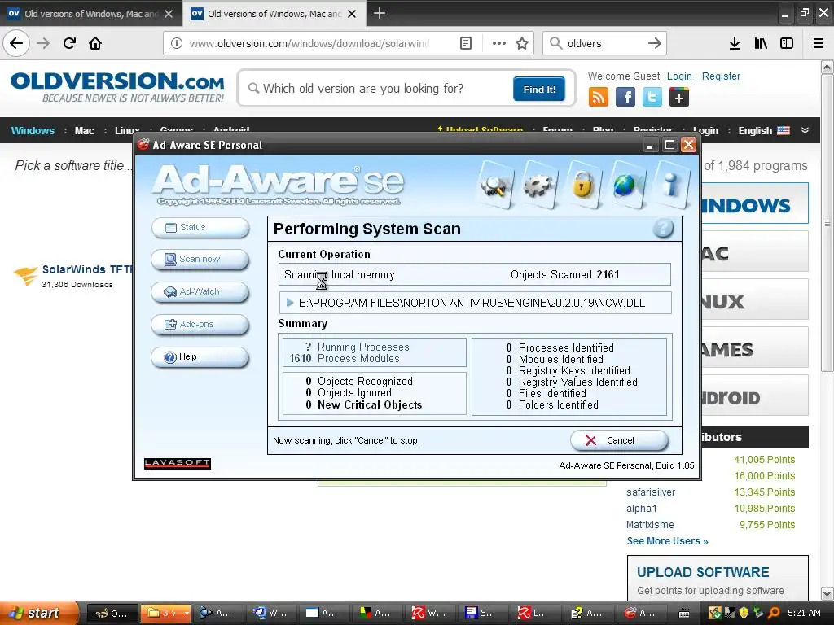Toggle the browser sidebar icon
This screenshot has width=834, height=625.
coord(787,43)
